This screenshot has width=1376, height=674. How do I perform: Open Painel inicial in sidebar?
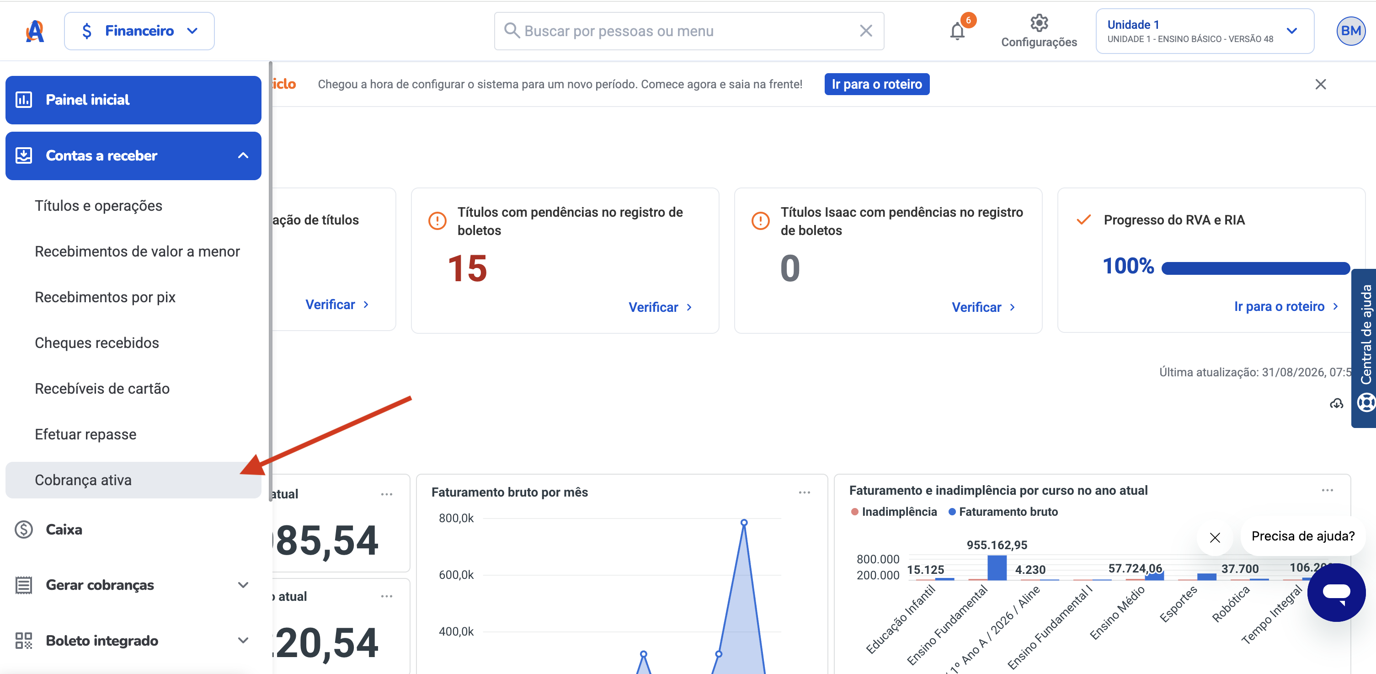[x=133, y=100]
